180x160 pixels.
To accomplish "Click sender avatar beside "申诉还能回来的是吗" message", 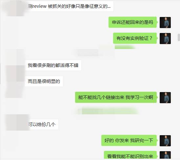I will [x=165, y=23].
